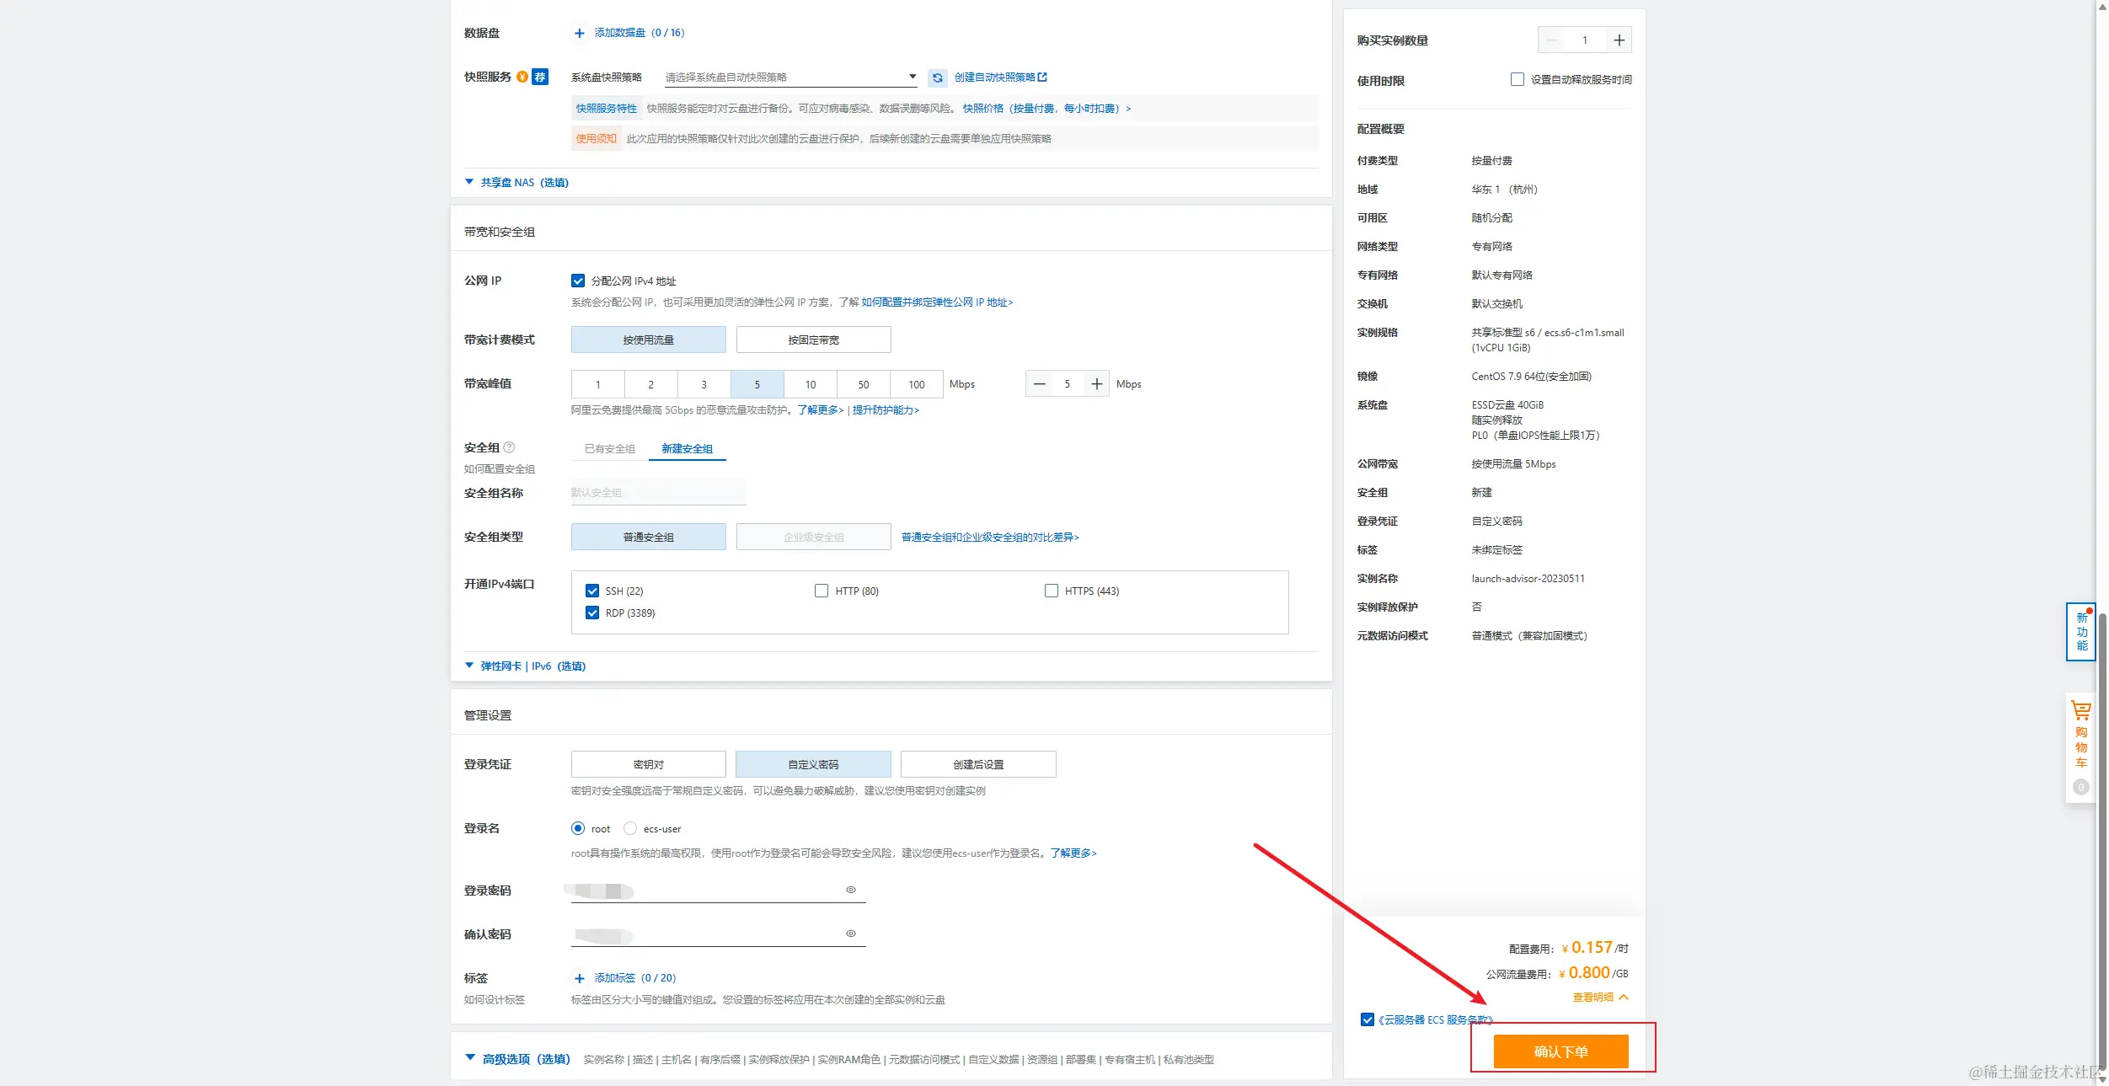Screen dimensions: 2109x1086
Task: Increase bandwidth peak value with plus icon
Action: click(x=1096, y=384)
